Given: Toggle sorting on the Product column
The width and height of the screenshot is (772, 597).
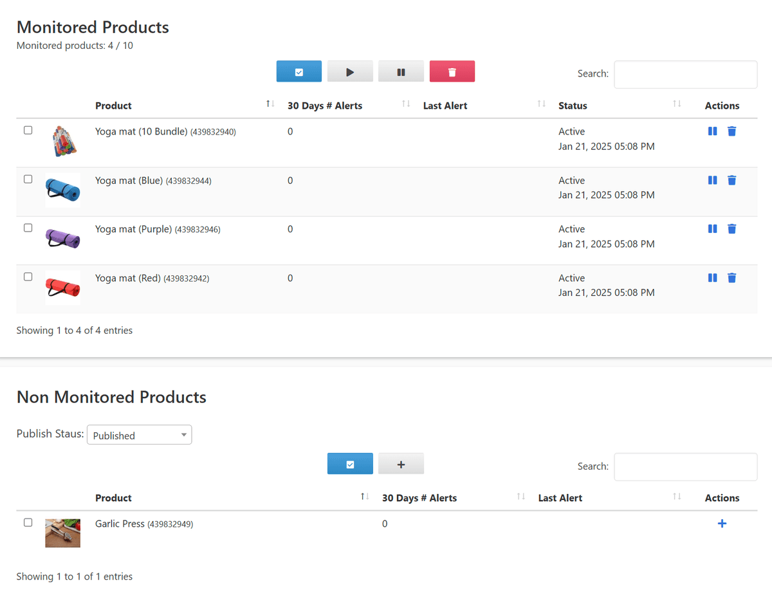Looking at the screenshot, I should tap(113, 106).
